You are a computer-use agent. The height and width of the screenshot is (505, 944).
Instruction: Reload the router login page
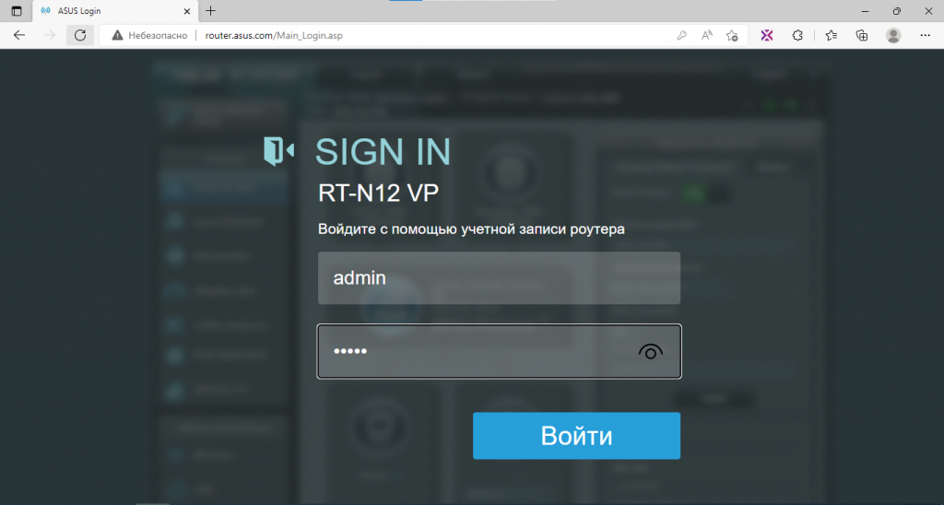[x=80, y=36]
